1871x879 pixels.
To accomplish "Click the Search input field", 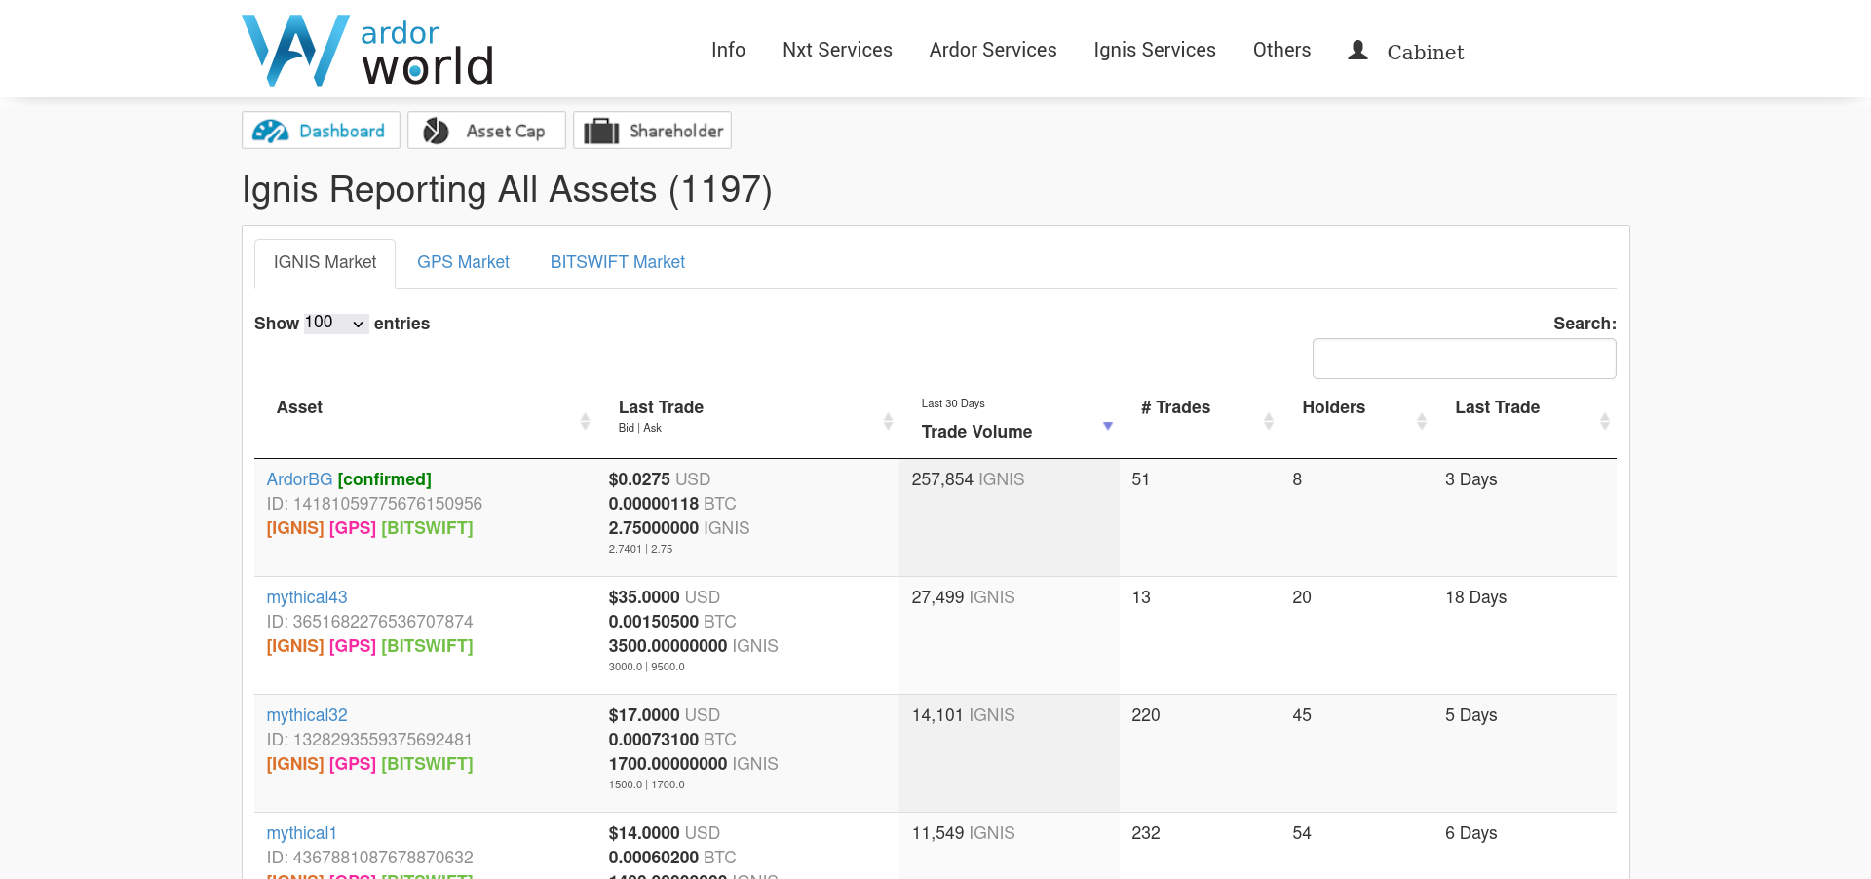I will [x=1464, y=359].
